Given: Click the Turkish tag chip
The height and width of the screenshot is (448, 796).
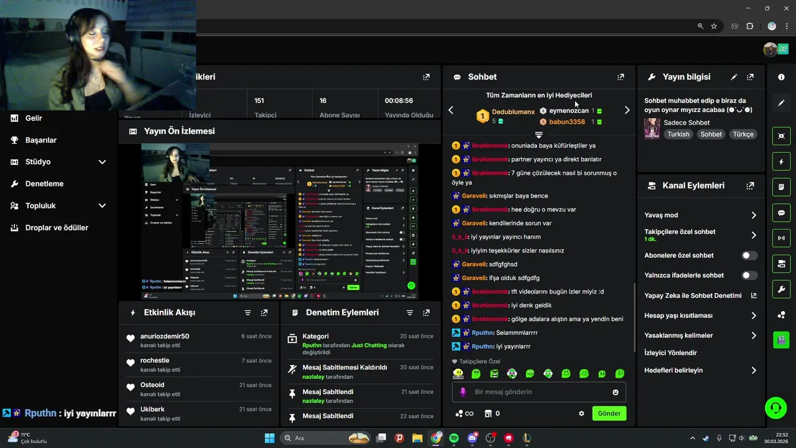Looking at the screenshot, I should pos(678,134).
